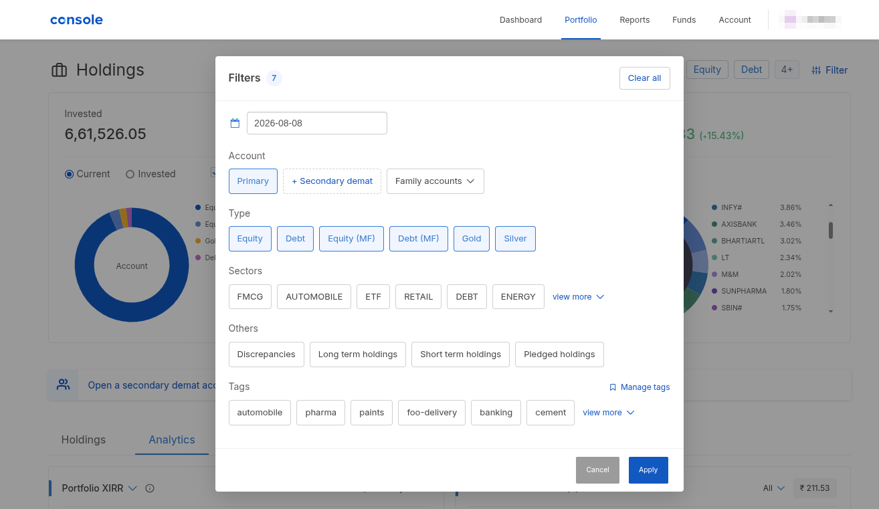The height and width of the screenshot is (509, 879).
Task: Toggle the Debt (MF) type filter
Action: point(419,239)
